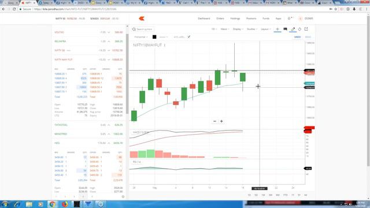This screenshot has width=370, height=208.
Task: Click the user avatar icon
Action: click(301, 18)
